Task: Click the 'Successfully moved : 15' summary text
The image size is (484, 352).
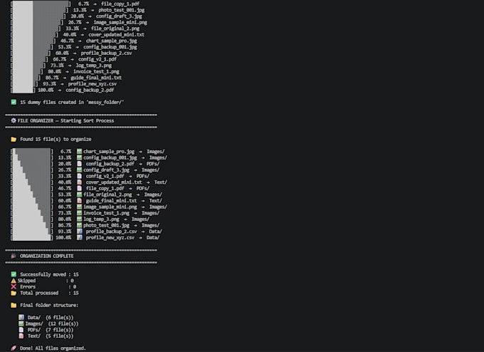Action: [x=49, y=274]
